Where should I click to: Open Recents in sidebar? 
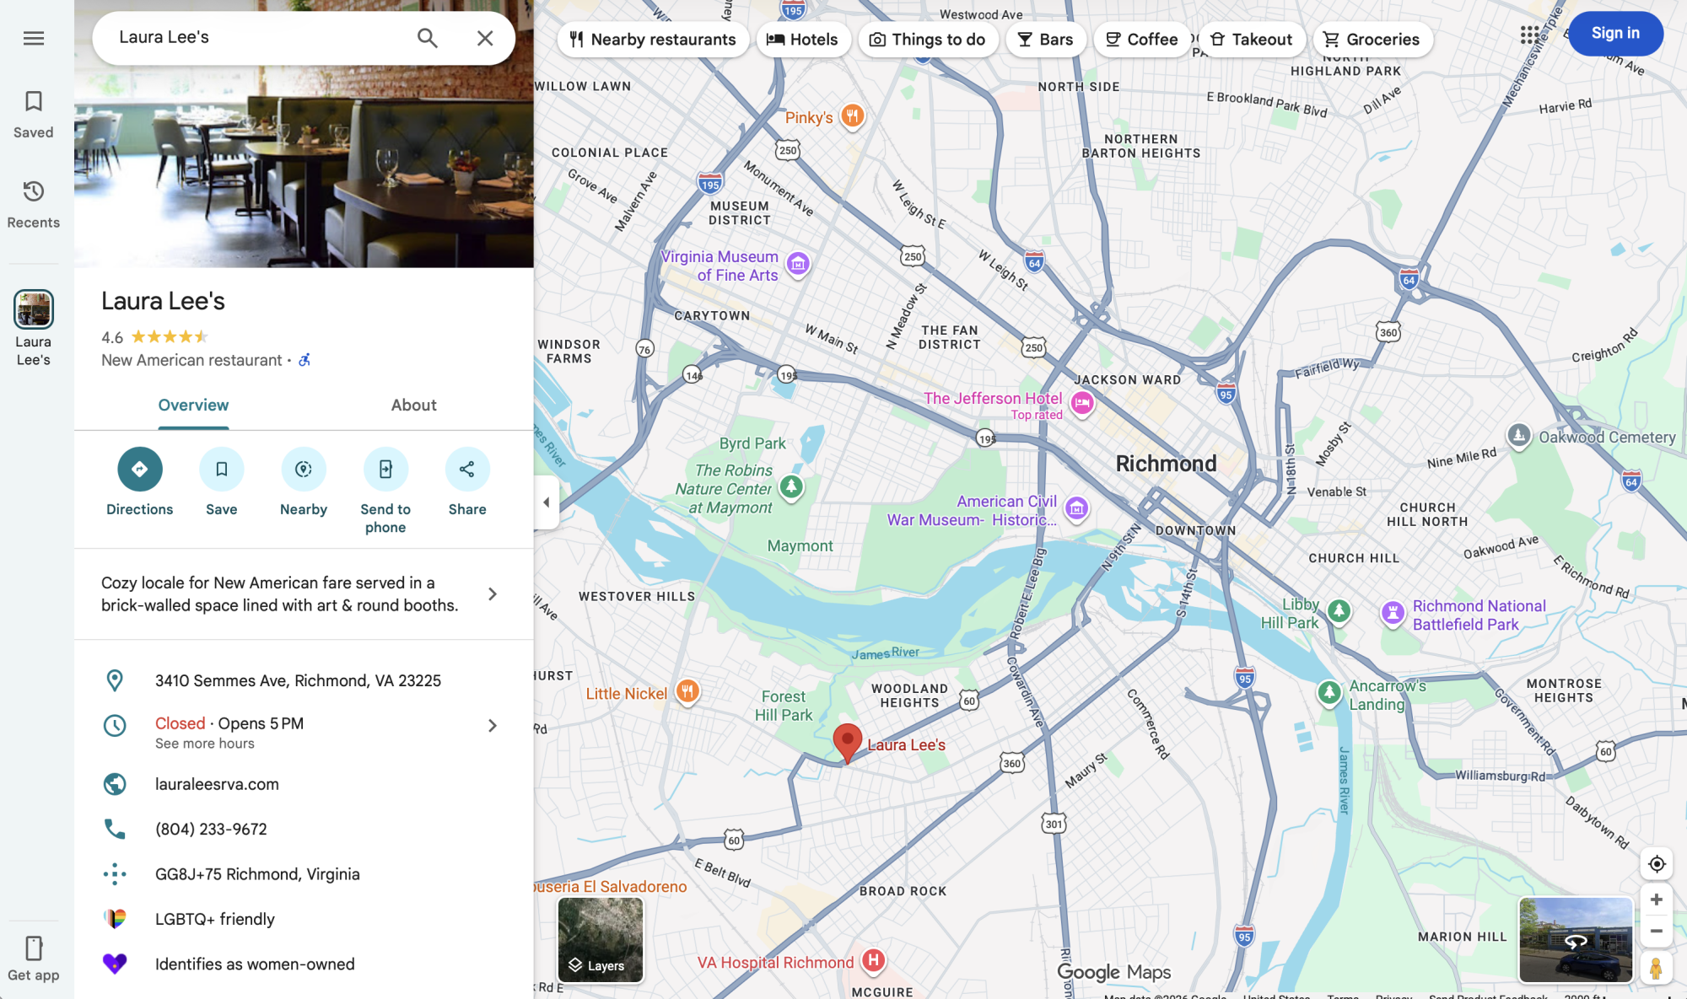point(34,205)
